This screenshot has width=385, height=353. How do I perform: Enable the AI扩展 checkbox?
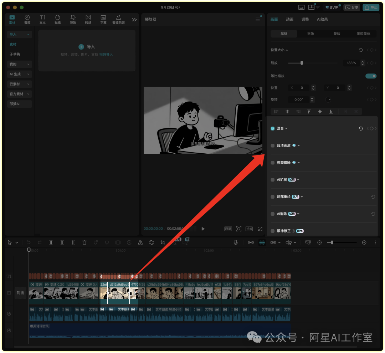coord(273,180)
